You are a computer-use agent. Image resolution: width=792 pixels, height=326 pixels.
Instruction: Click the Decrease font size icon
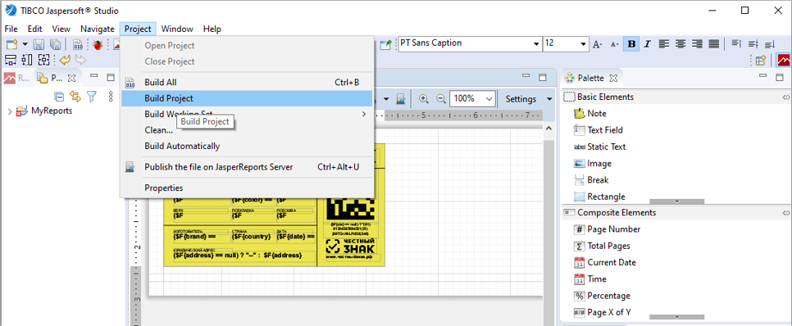[614, 44]
